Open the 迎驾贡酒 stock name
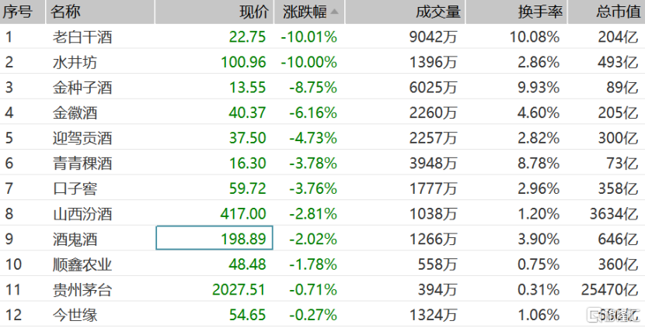This screenshot has width=645, height=328. [x=82, y=138]
